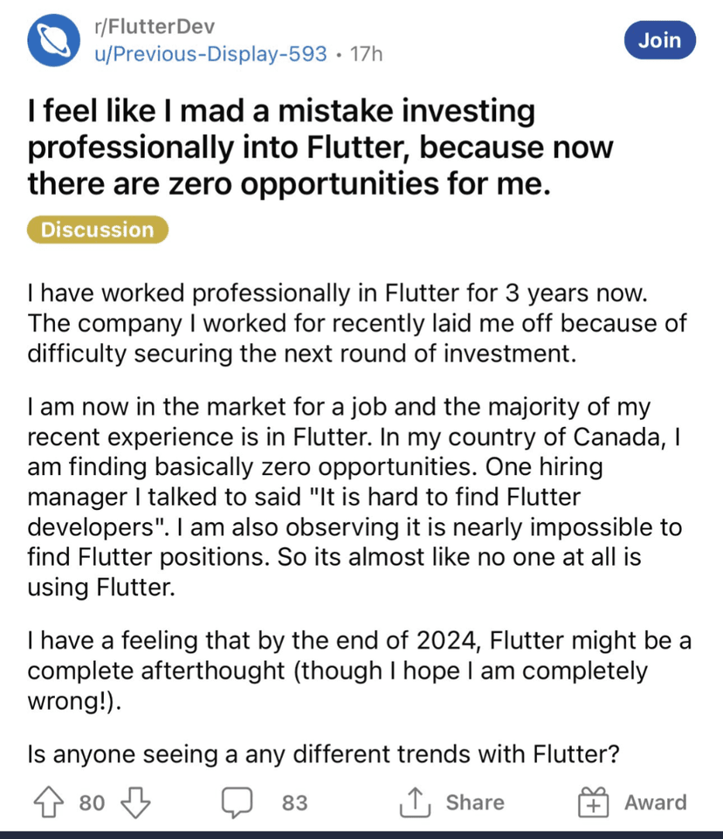Click the Share label text

[475, 802]
